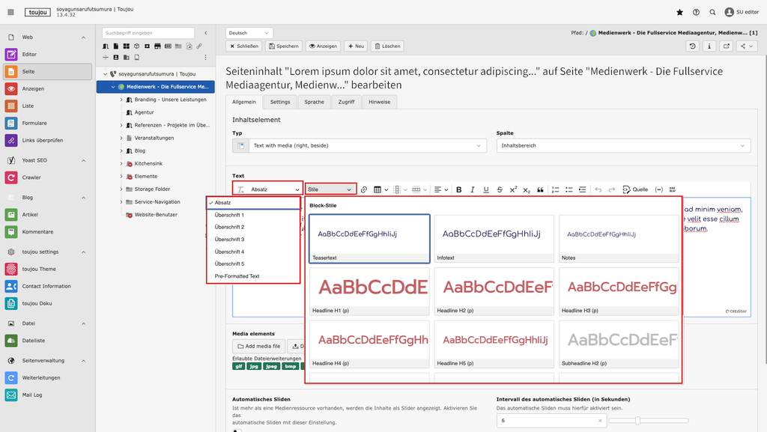Open the Typ select box
The image size is (767, 432).
pyautogui.click(x=360, y=146)
